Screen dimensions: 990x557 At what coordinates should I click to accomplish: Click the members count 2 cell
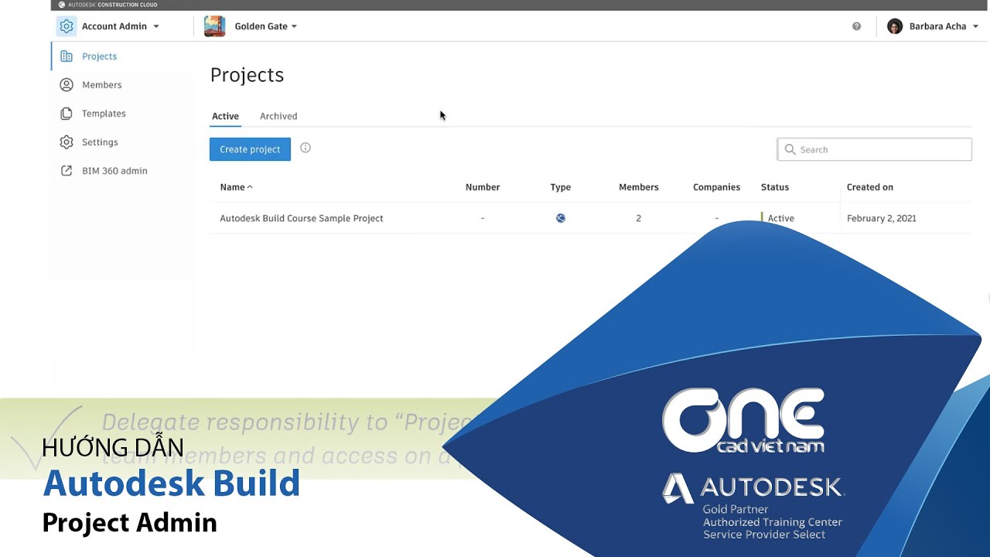pyautogui.click(x=639, y=218)
